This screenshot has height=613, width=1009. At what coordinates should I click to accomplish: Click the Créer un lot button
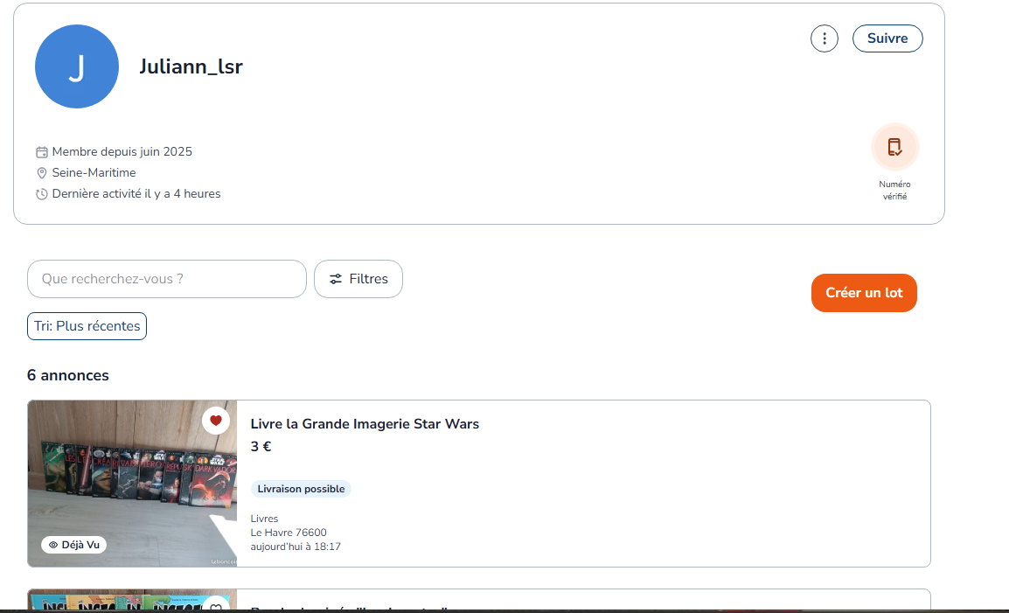[x=864, y=293]
